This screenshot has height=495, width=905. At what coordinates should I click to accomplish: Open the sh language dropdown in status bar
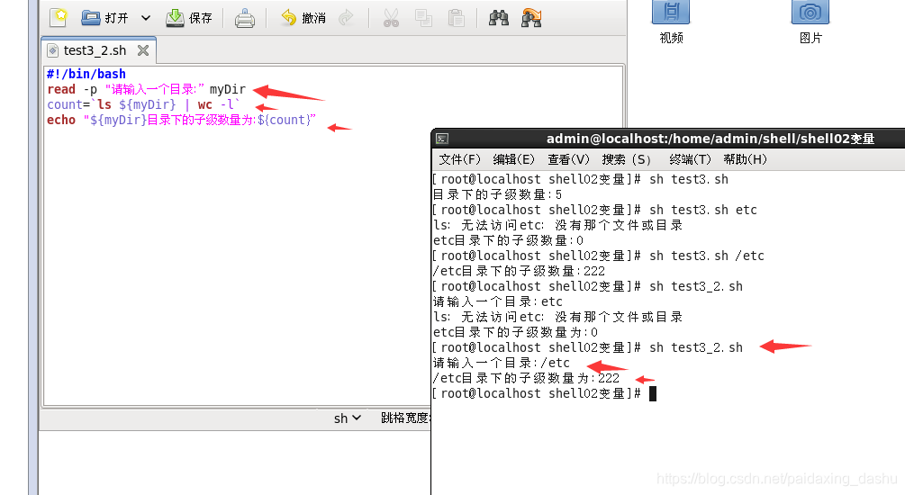click(x=348, y=418)
